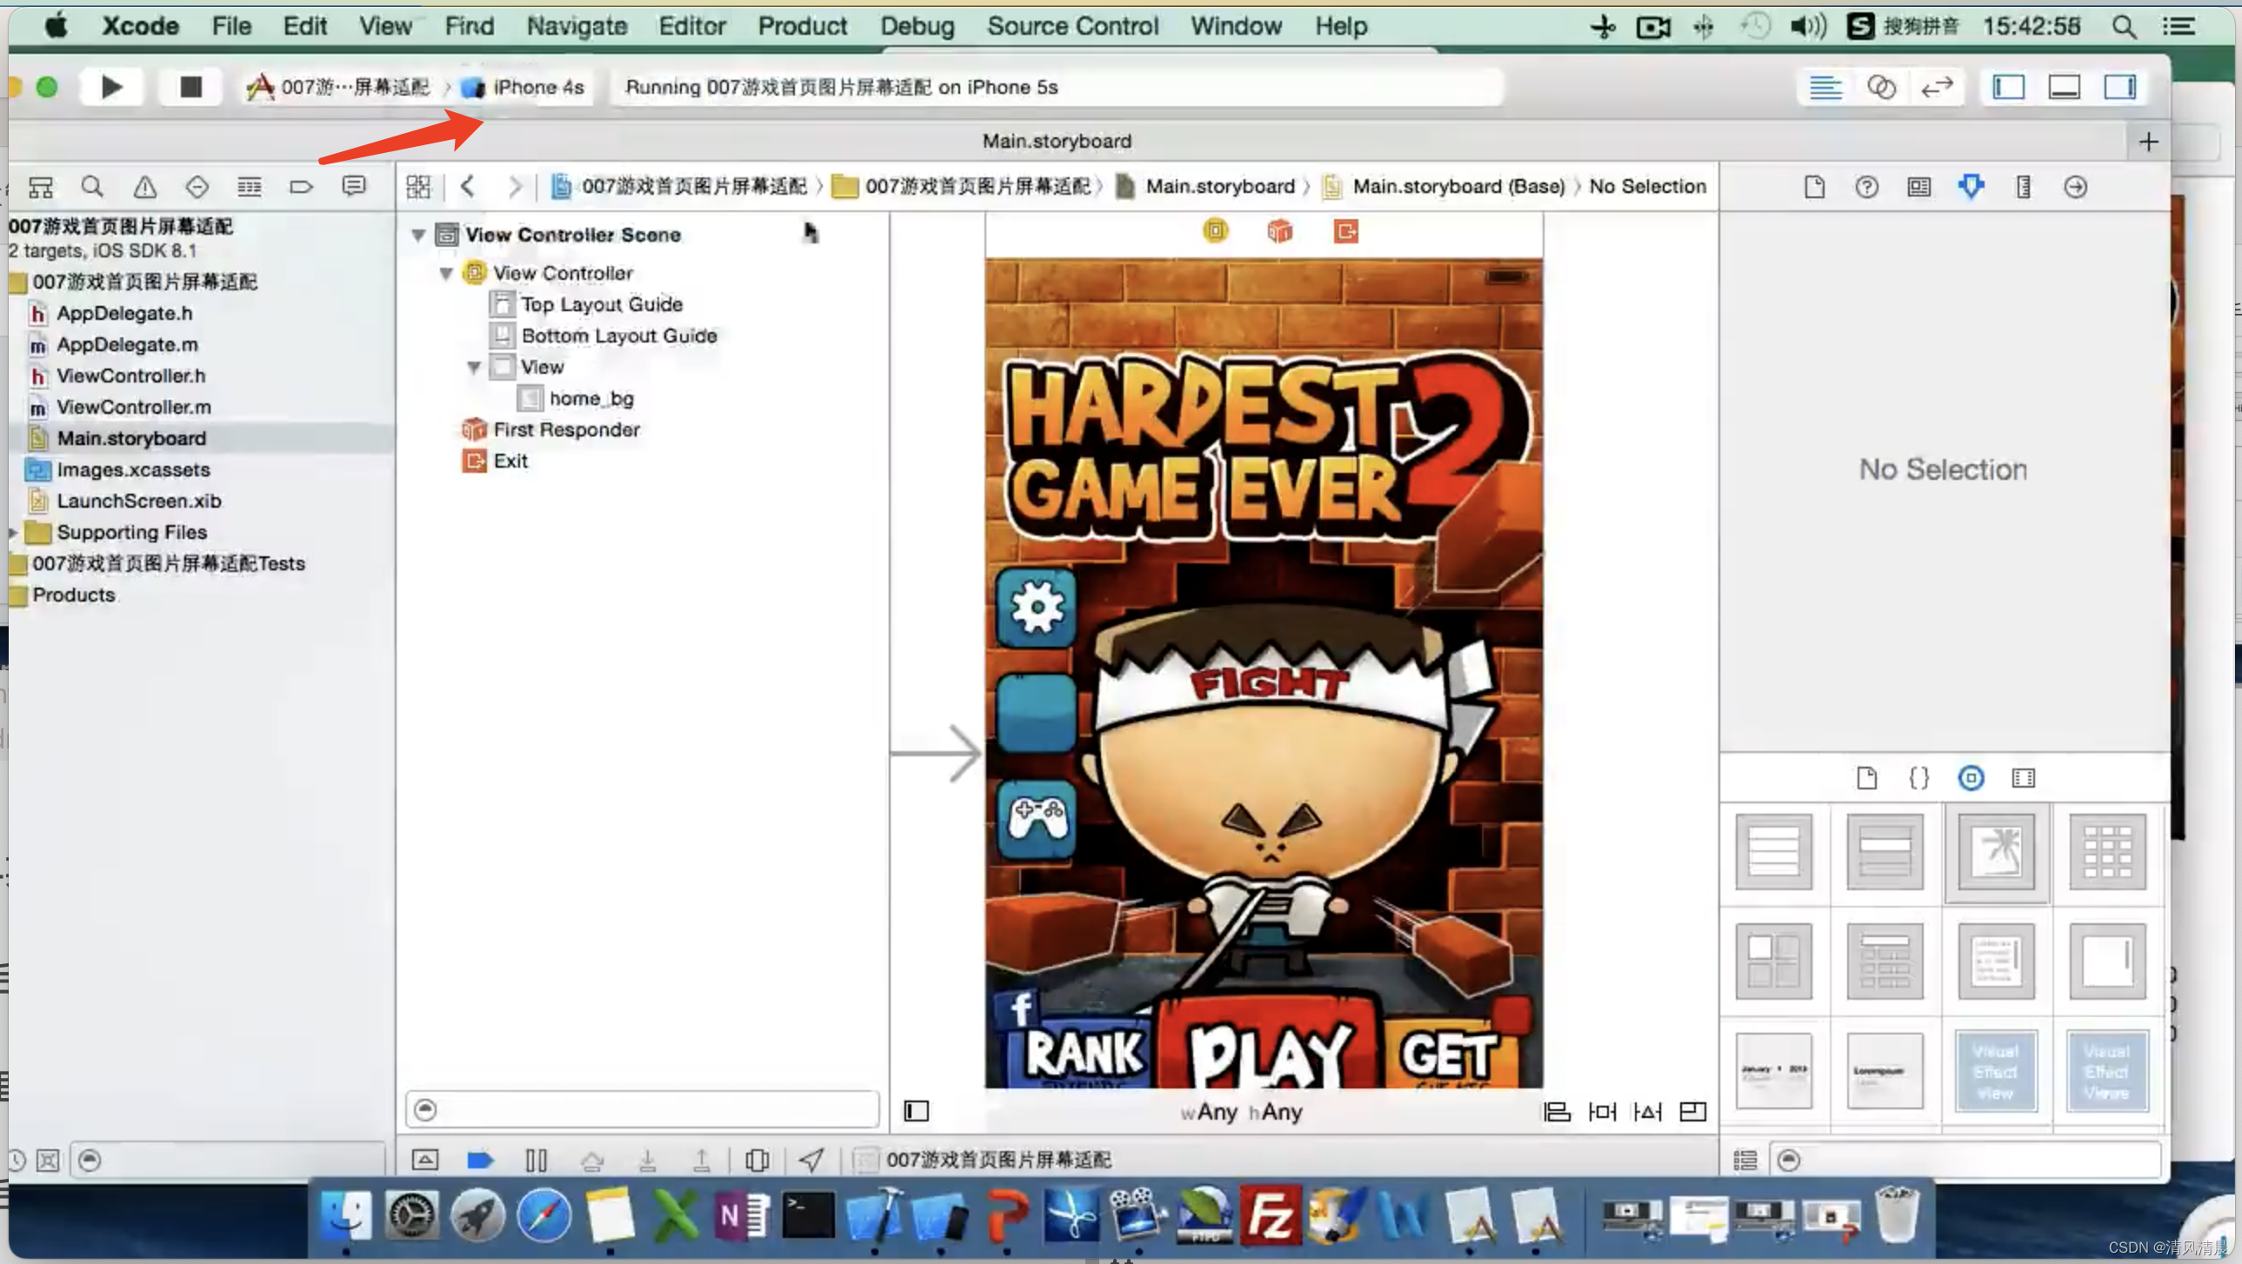Image resolution: width=2242 pixels, height=1264 pixels.
Task: Add a new editor tab
Action: pos(2148,141)
